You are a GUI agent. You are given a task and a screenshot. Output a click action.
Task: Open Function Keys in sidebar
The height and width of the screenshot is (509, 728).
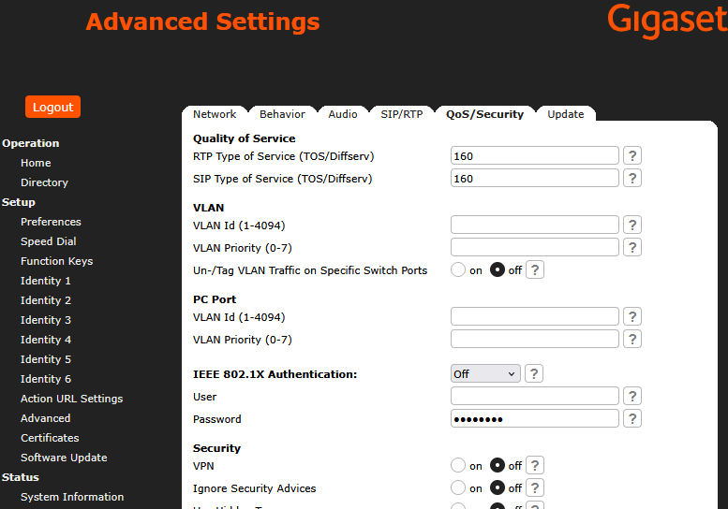(56, 261)
